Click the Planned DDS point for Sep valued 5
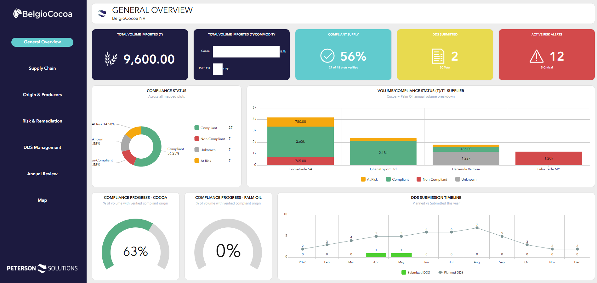Screen dimensions: 597x283 coord(502,236)
